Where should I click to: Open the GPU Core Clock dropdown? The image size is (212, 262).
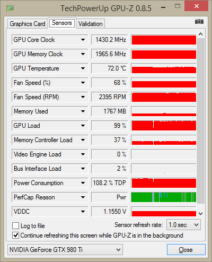pyautogui.click(x=50, y=40)
